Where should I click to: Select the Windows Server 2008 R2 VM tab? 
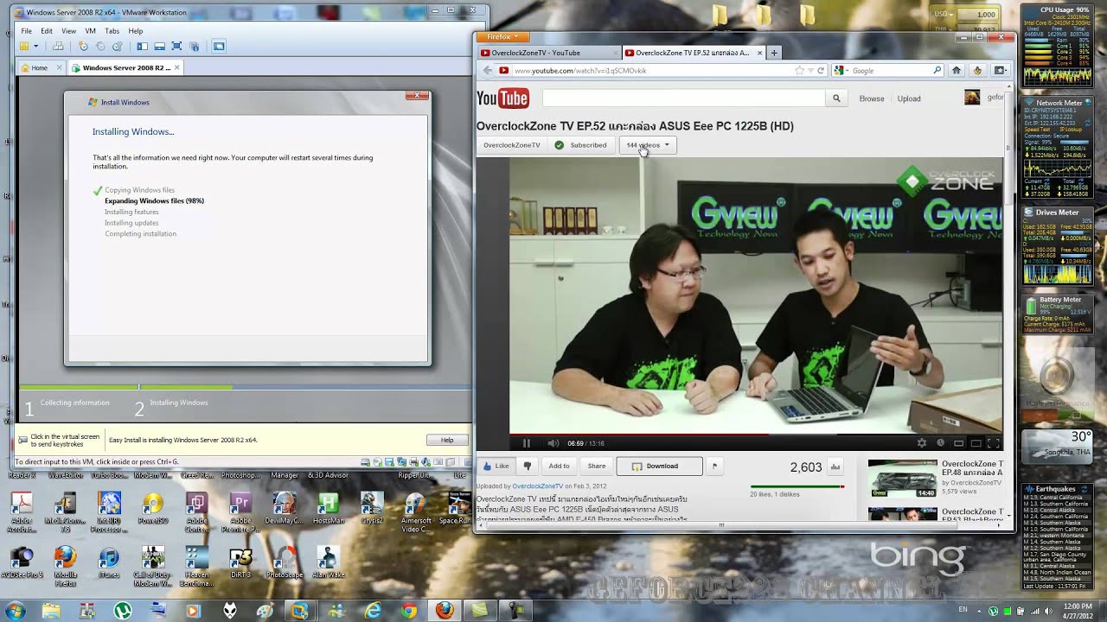tap(125, 67)
